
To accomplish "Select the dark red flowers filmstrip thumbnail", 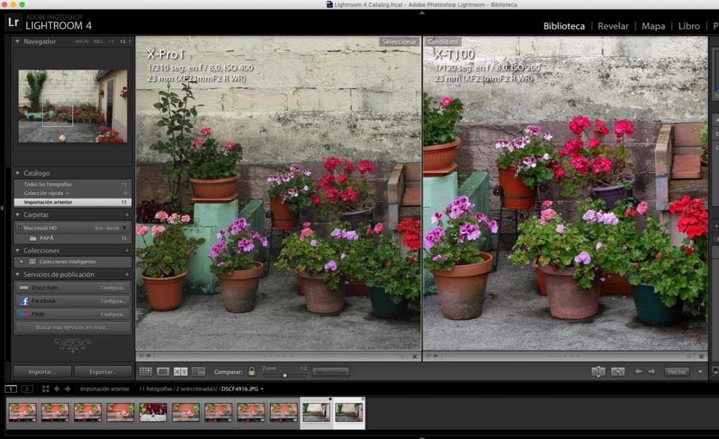I will [153, 412].
